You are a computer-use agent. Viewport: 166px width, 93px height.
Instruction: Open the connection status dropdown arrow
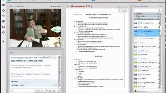tap(160, 91)
